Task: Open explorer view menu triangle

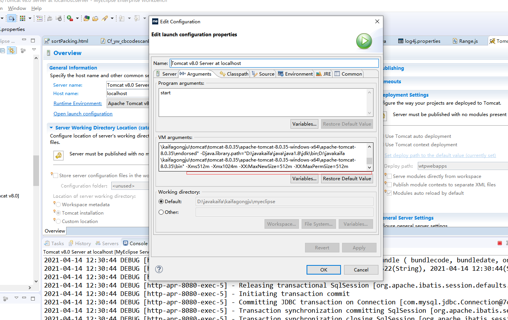Action: point(34,50)
